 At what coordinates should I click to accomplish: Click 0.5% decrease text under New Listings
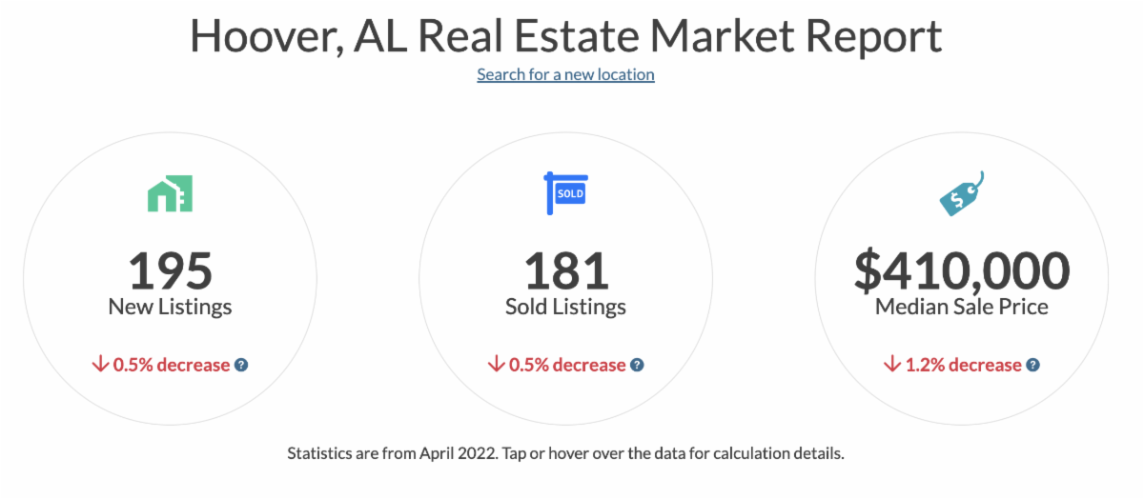[172, 365]
